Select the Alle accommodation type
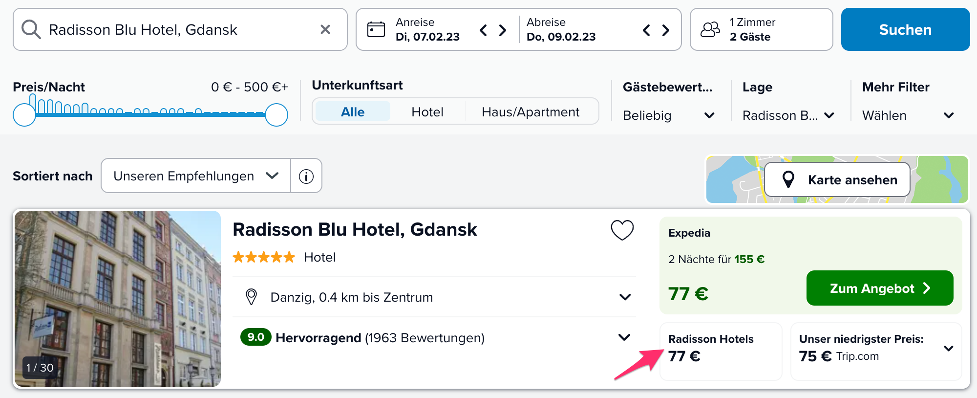Image resolution: width=977 pixels, height=398 pixels. [x=353, y=111]
